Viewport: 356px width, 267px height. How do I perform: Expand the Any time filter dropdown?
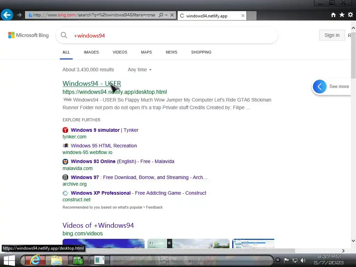[x=139, y=70]
